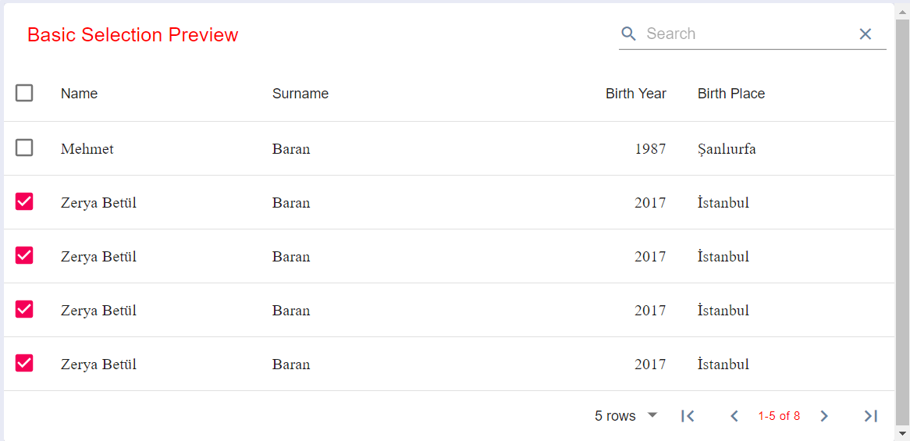
Task: Sort by the Name column header
Action: pyautogui.click(x=80, y=94)
